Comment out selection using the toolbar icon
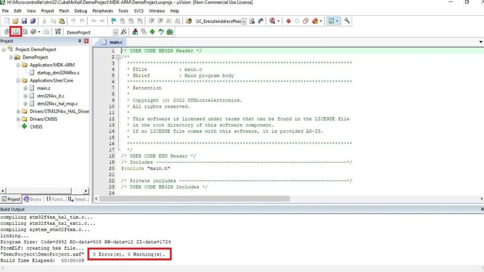 click(x=169, y=21)
